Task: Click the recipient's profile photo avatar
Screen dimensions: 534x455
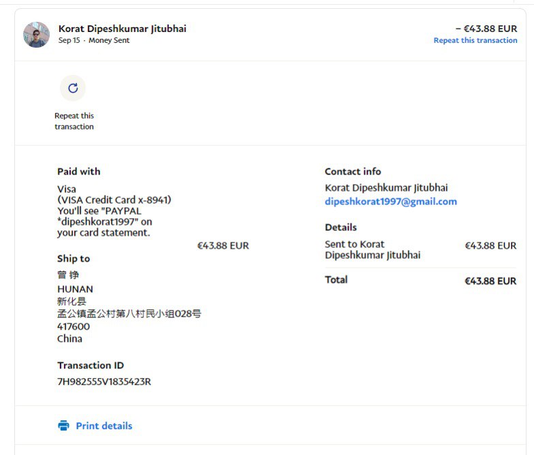Action: 36,35
